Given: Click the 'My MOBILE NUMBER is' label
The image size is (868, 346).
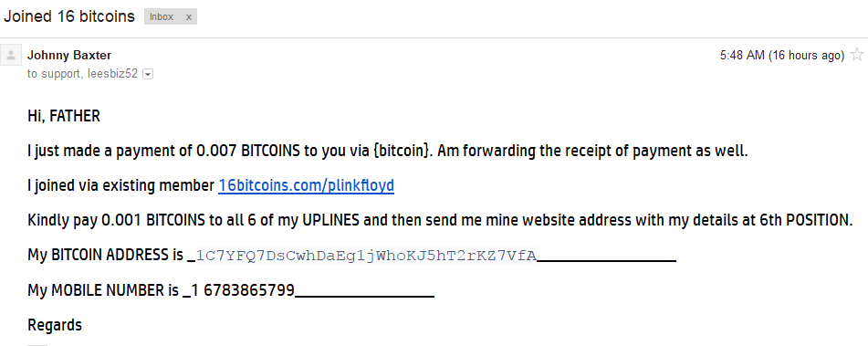Looking at the screenshot, I should pyautogui.click(x=103, y=290).
